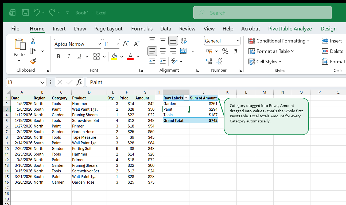Open the Formulas tab
Screen dimensions: 346x205
142,29
